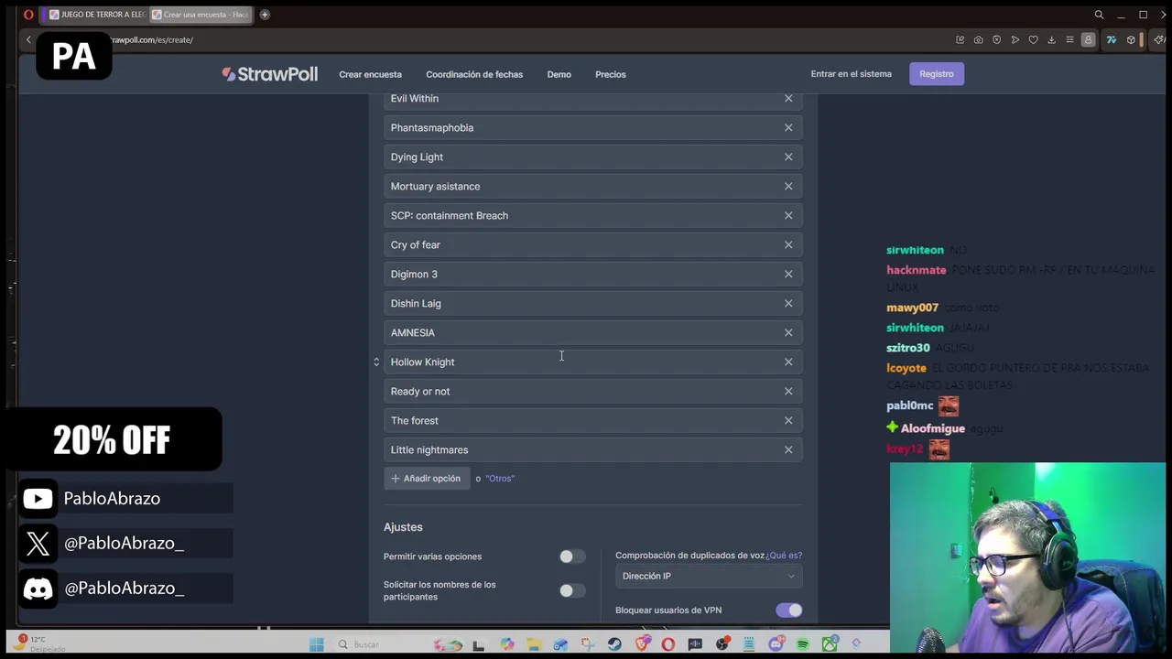Delete the Digimon 3 option
The image size is (1172, 659).
coord(788,274)
